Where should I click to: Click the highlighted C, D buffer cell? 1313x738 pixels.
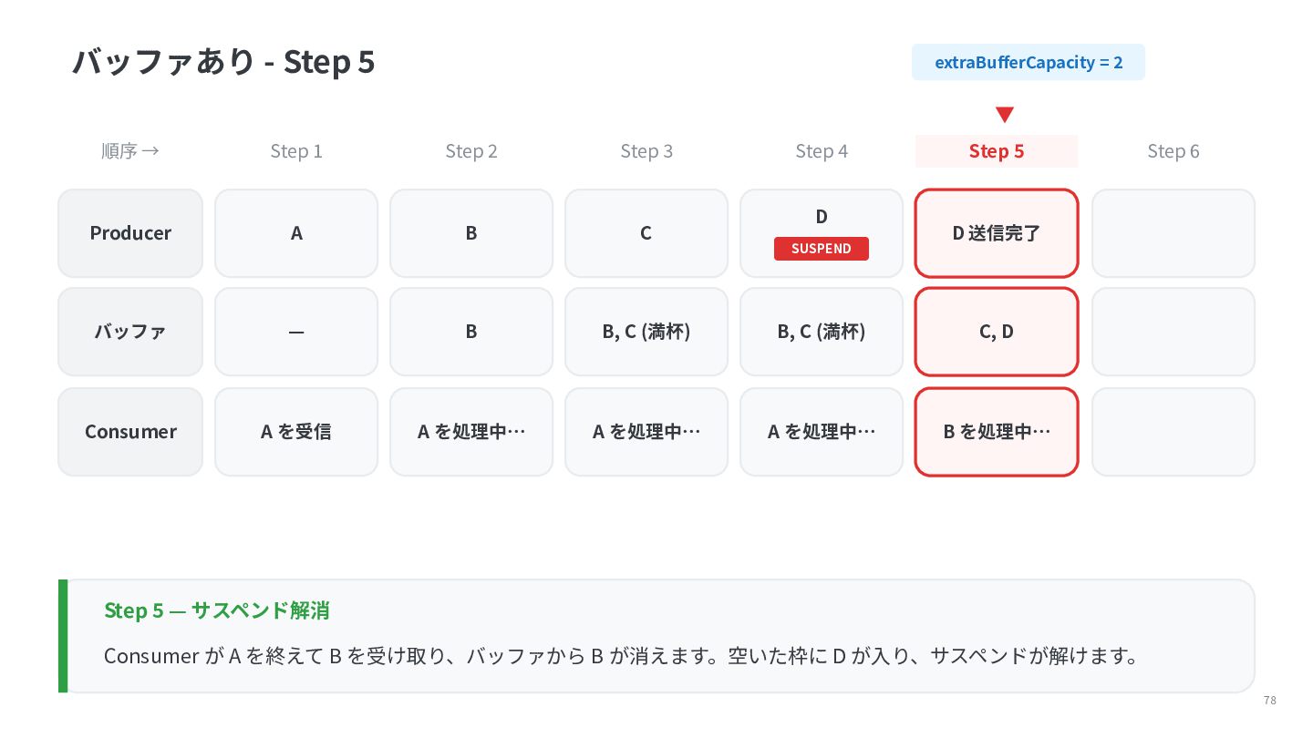tap(997, 332)
